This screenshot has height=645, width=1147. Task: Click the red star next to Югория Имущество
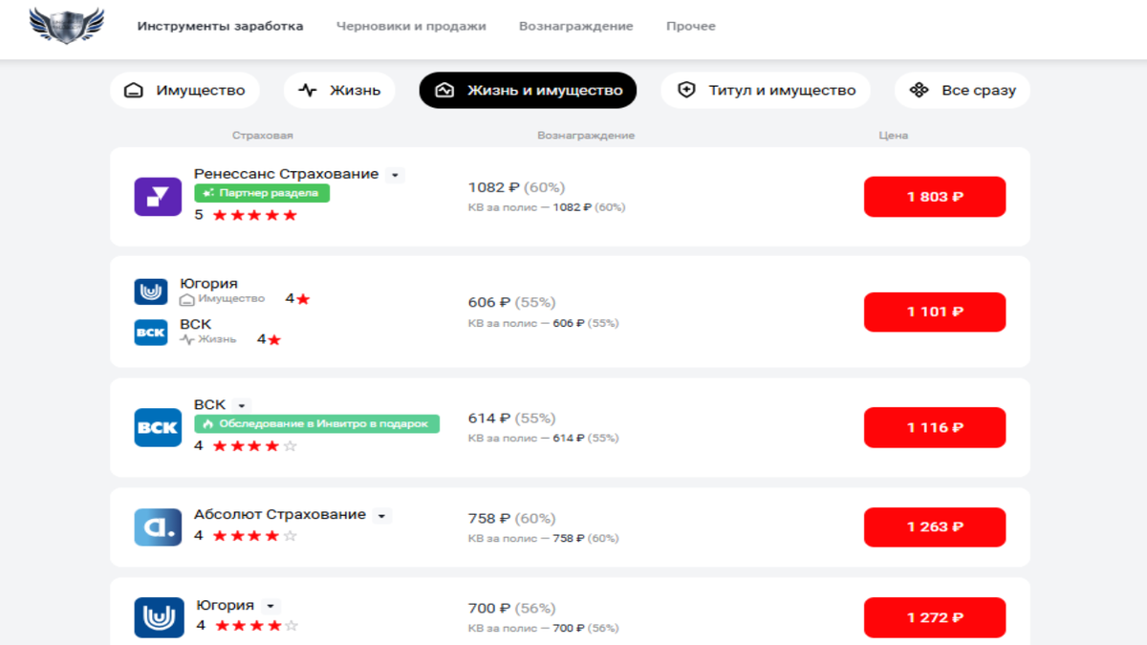(303, 299)
